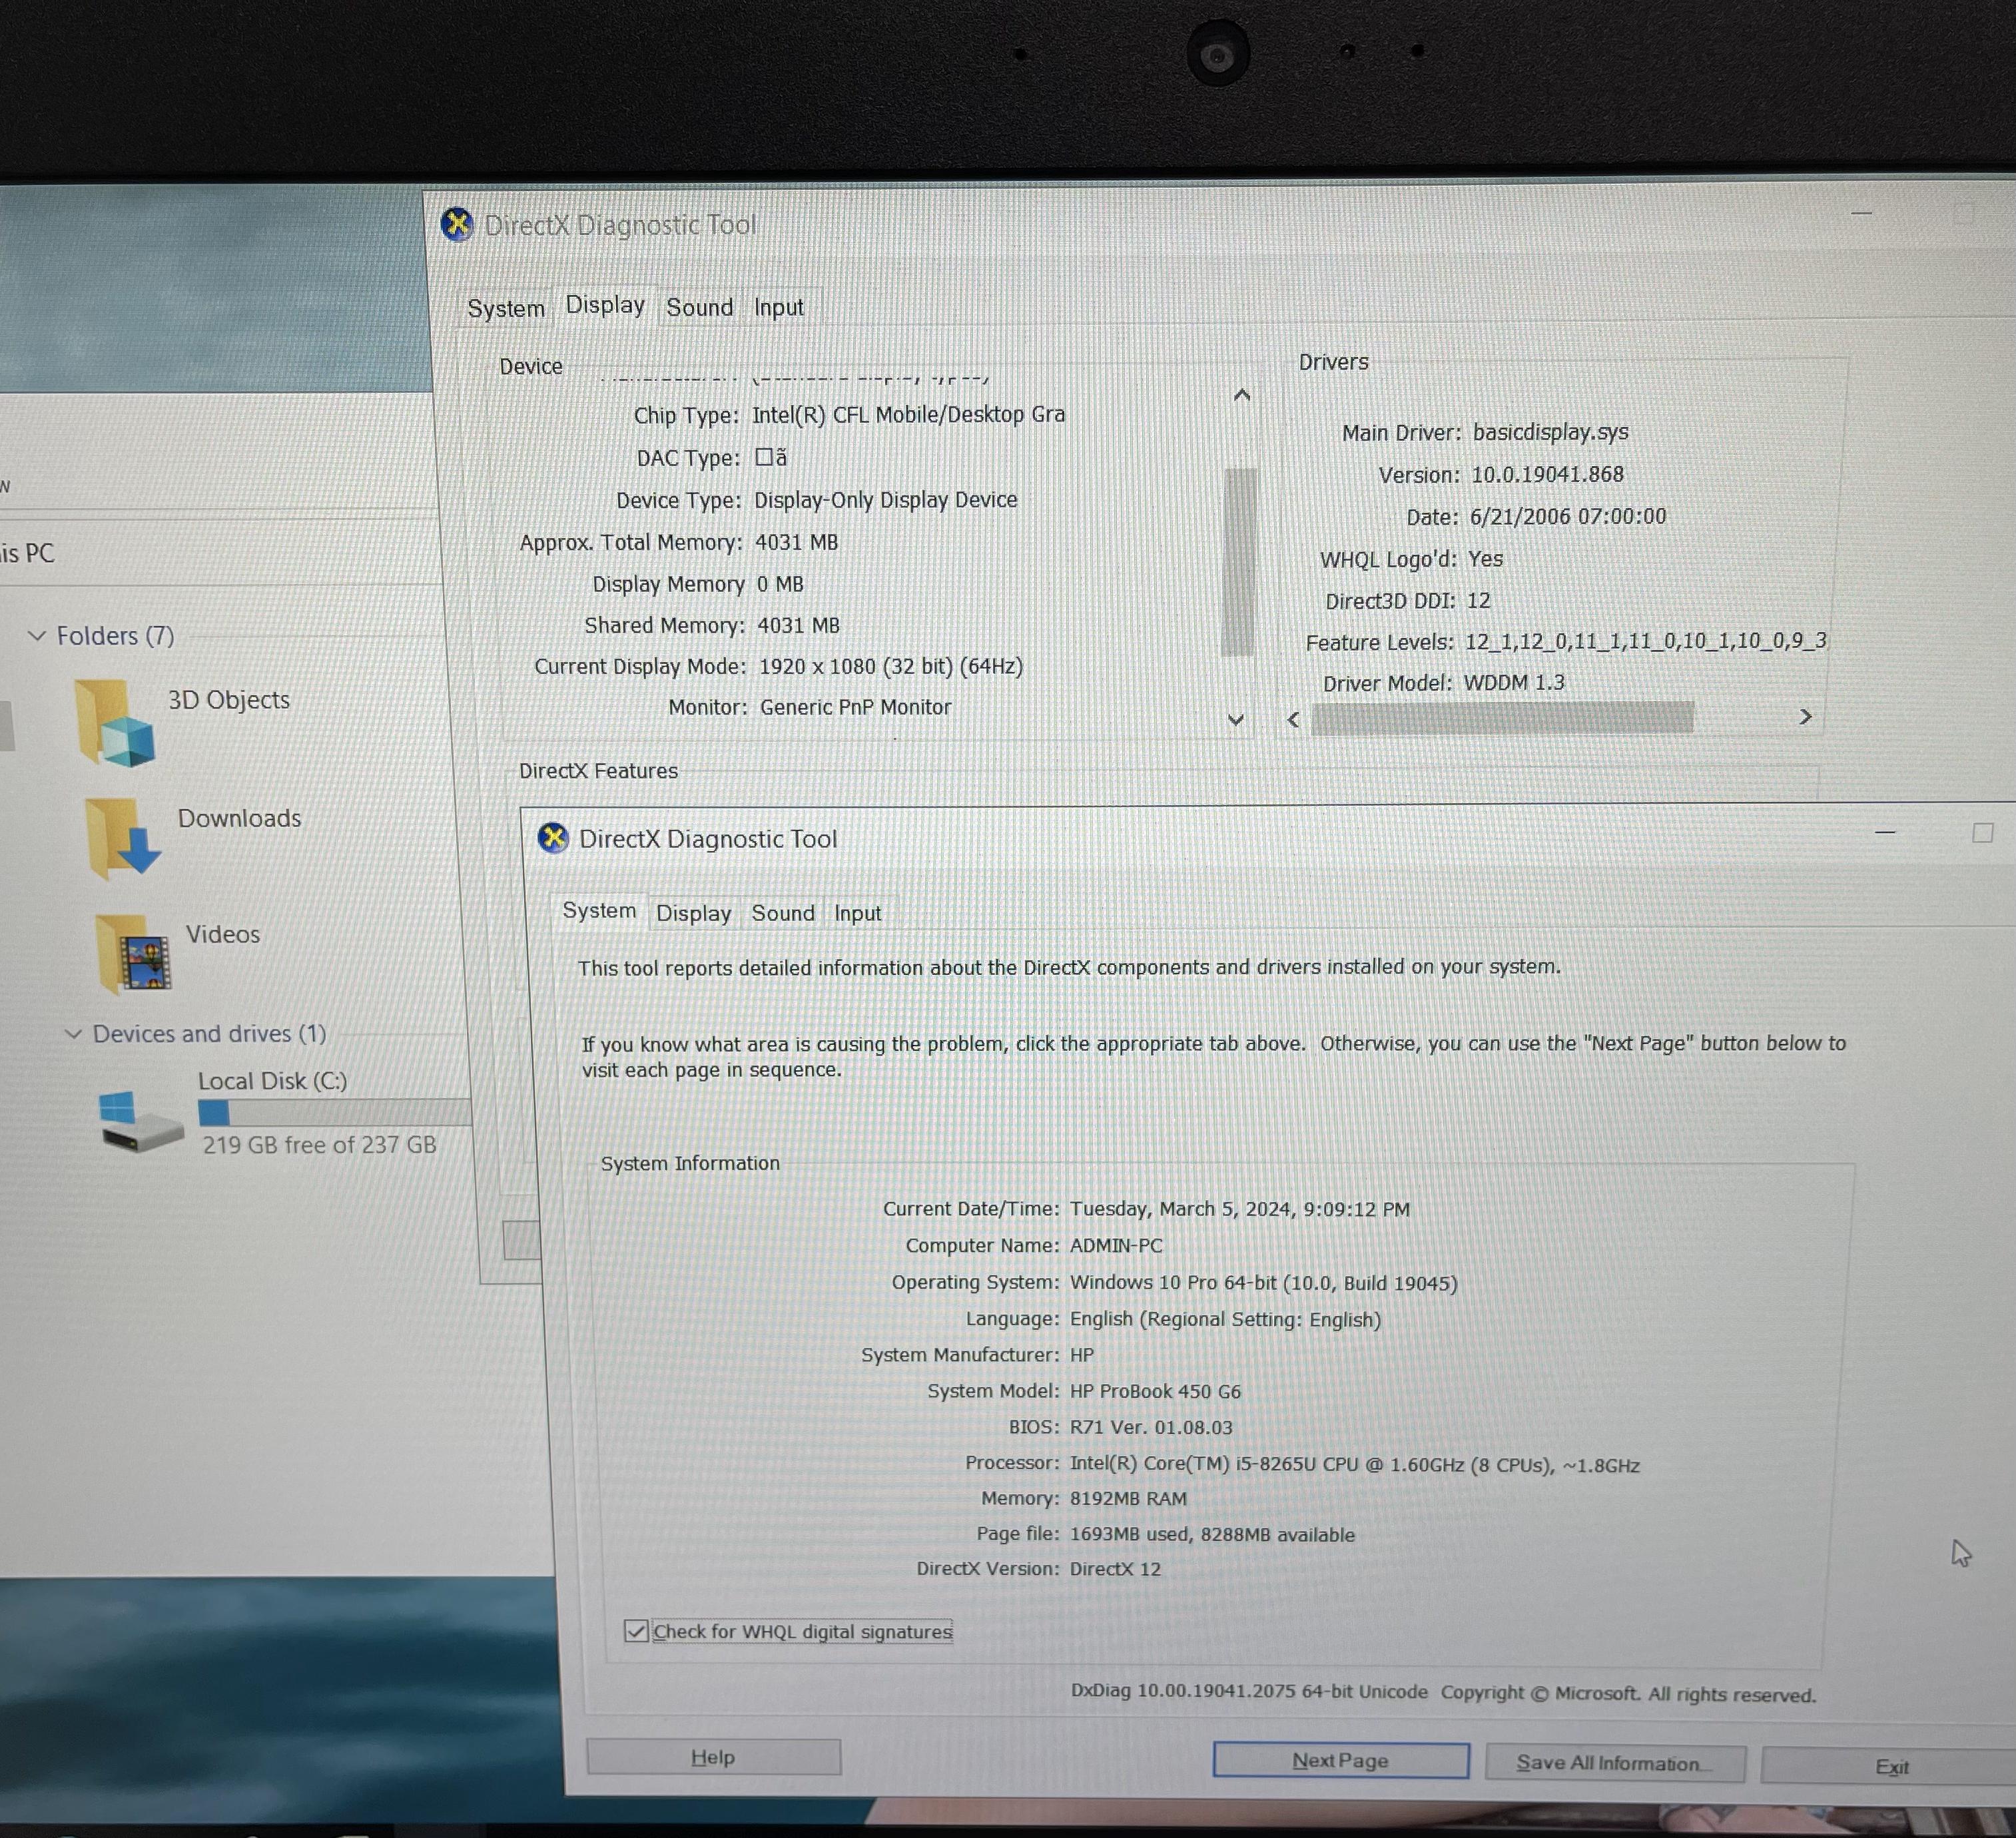Viewport: 2016px width, 1838px height.
Task: Select the Videos folder label
Action: pos(222,934)
